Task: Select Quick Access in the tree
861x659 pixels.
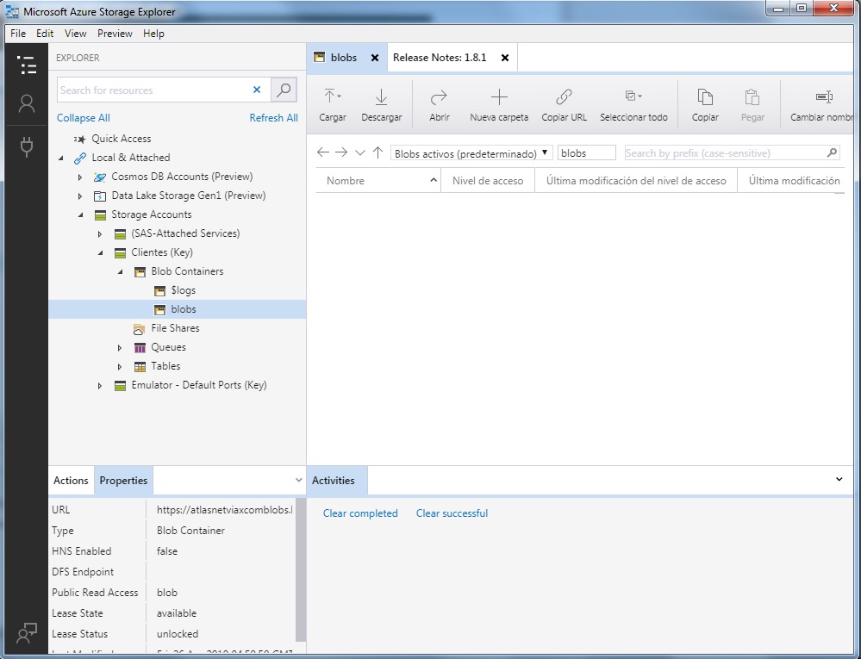Action: pos(121,139)
